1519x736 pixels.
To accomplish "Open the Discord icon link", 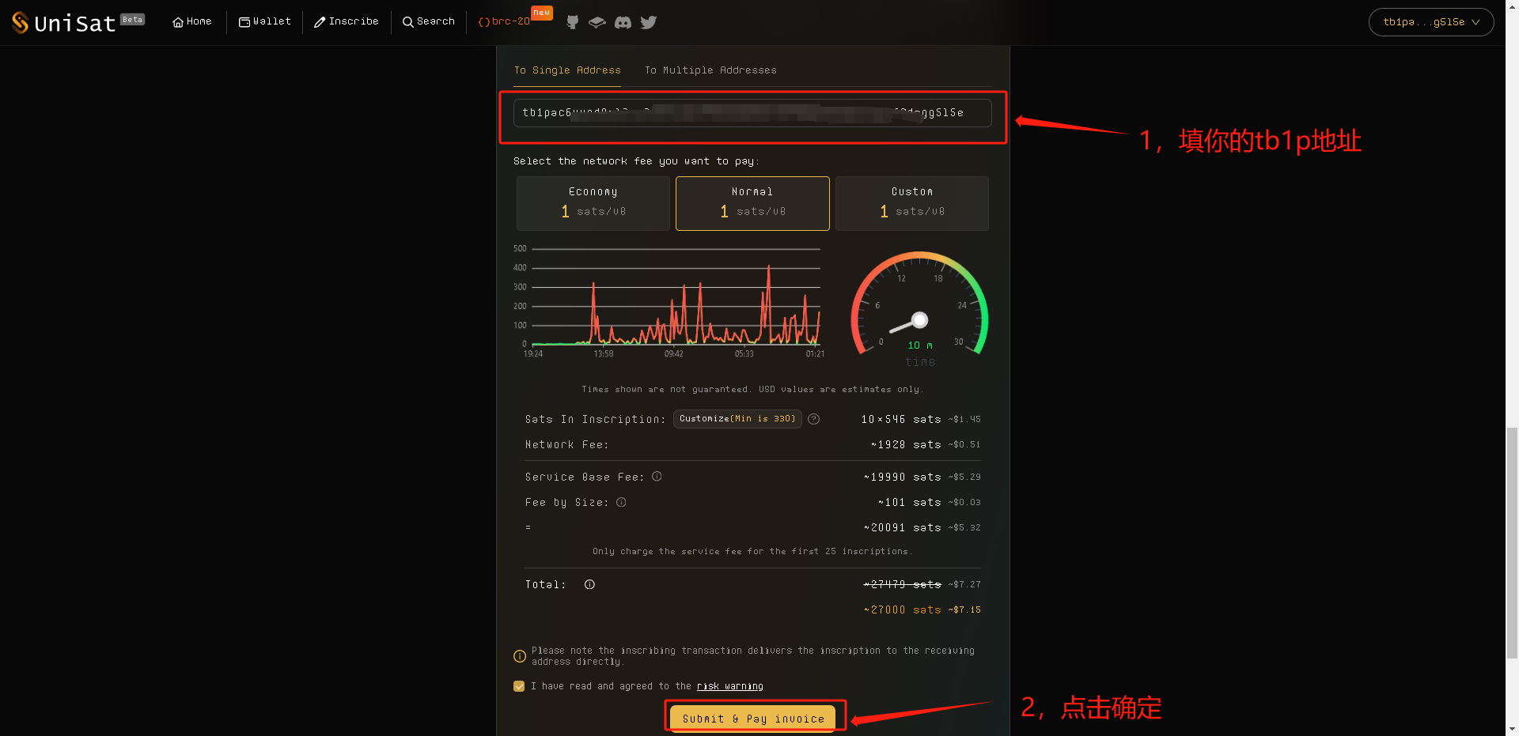I will click(623, 22).
